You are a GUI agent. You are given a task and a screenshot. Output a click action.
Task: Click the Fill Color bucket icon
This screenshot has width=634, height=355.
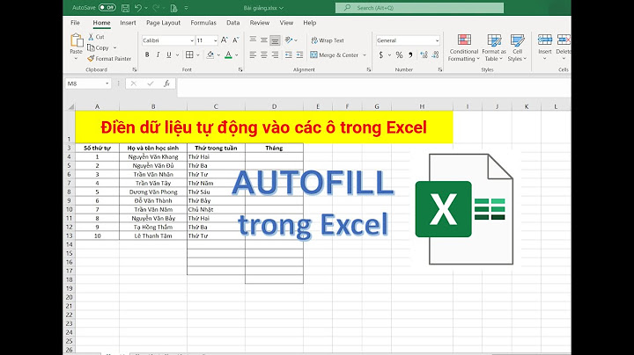[x=210, y=54]
